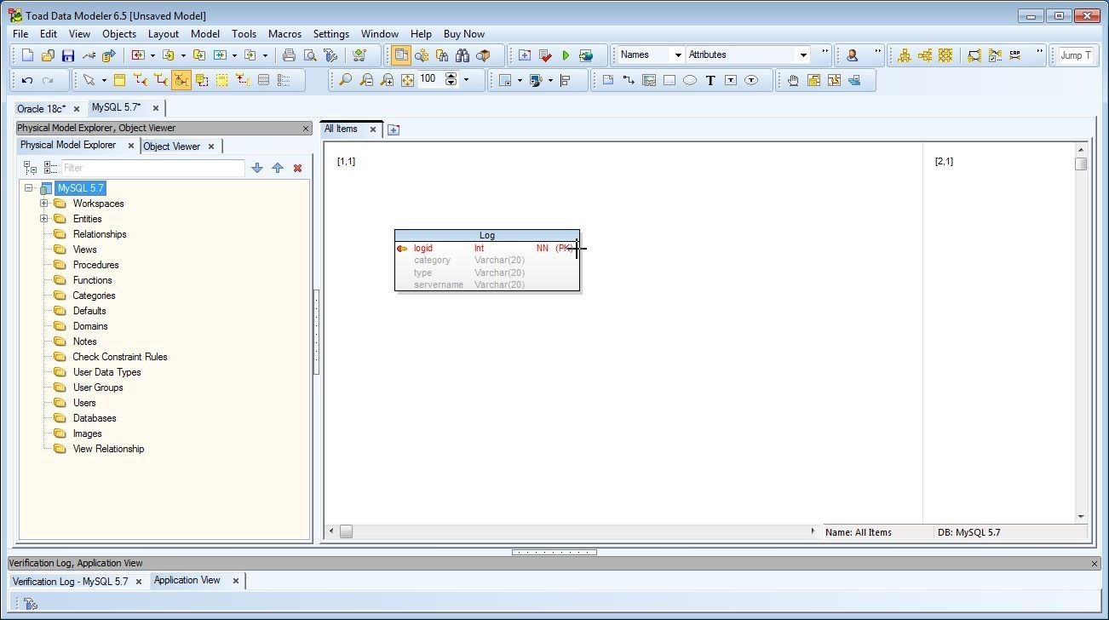Adjust zoom value with the spinner arrows
Viewport: 1109px width, 620px height.
[x=451, y=79]
